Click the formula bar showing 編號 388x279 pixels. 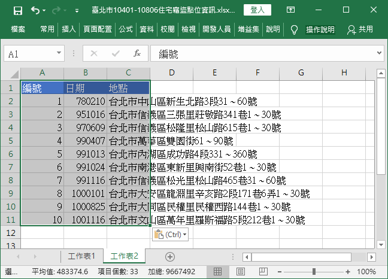coord(263,53)
